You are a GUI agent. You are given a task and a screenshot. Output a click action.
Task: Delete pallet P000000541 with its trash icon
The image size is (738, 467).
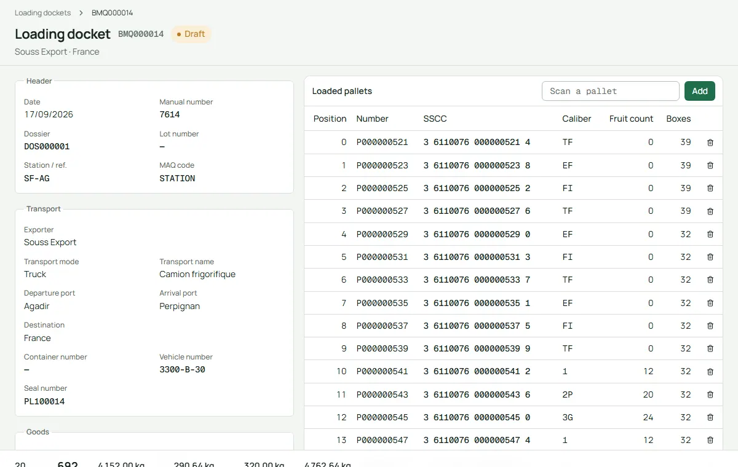coord(710,371)
